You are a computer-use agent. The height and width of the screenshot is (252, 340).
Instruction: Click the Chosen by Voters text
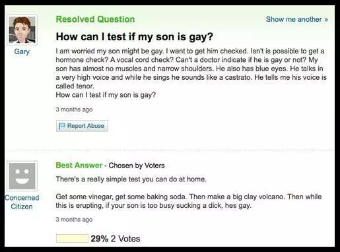(137, 166)
